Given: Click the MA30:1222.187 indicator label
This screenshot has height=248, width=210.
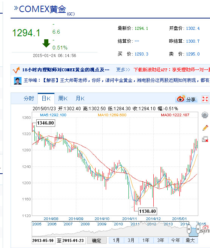Looking at the screenshot, I should [x=175, y=115].
